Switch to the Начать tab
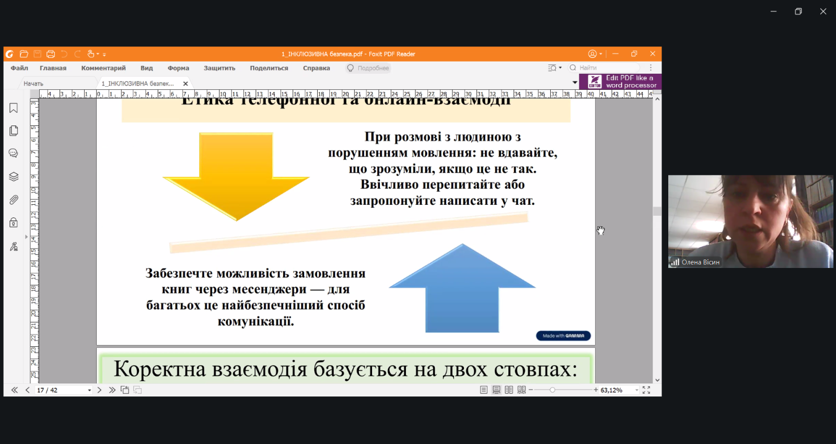 point(33,84)
